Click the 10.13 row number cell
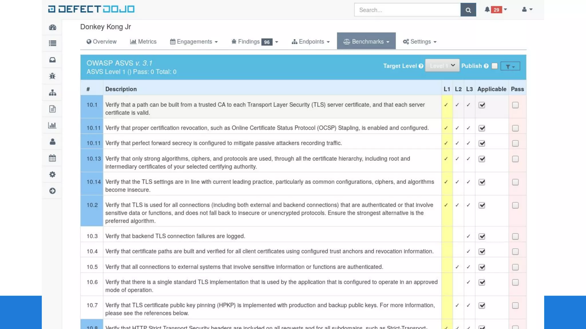586x329 pixels. (92, 161)
